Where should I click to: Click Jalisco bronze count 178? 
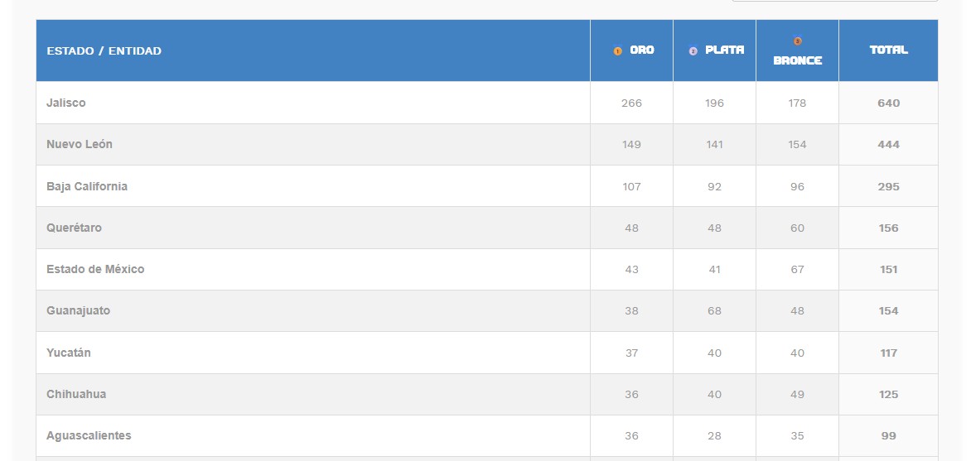click(x=798, y=103)
